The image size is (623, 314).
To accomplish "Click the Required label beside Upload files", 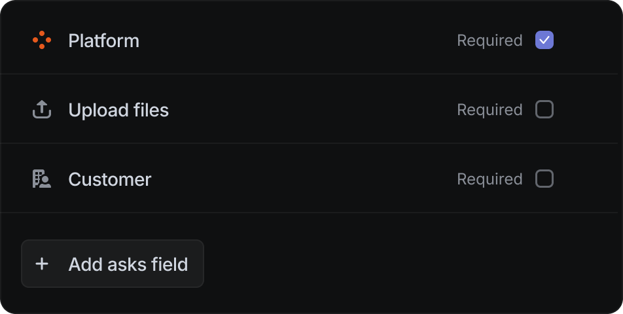I will pyautogui.click(x=489, y=110).
